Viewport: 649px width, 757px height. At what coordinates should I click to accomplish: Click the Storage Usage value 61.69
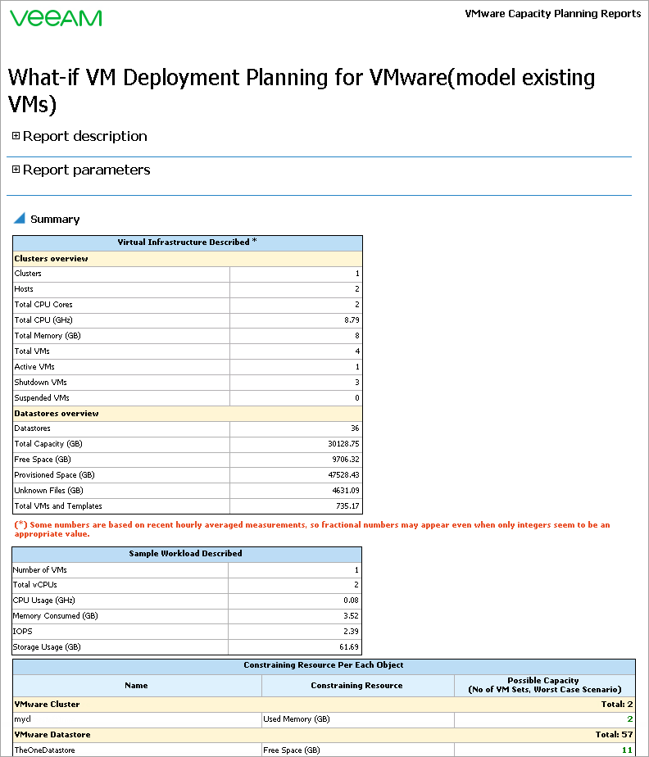pyautogui.click(x=349, y=647)
